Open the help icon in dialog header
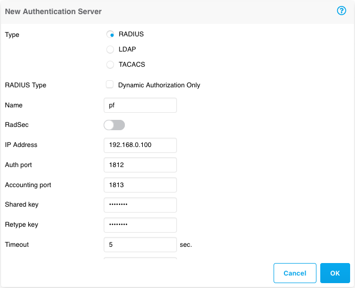The width and height of the screenshot is (355, 288). point(341,11)
